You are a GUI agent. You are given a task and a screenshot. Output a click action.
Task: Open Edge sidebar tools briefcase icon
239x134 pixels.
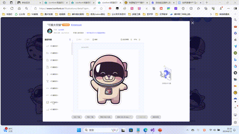tap(235, 26)
